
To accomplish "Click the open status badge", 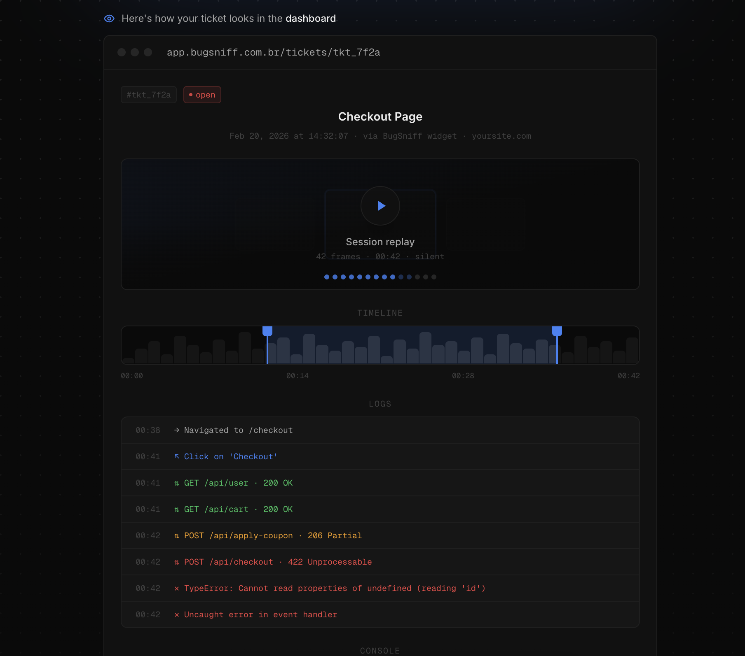I will click(202, 95).
